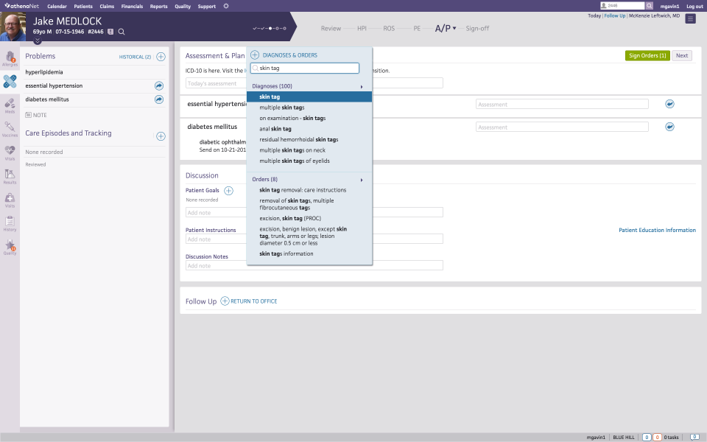Select the highlighted 'skin tag' diagnosis

[x=309, y=97]
